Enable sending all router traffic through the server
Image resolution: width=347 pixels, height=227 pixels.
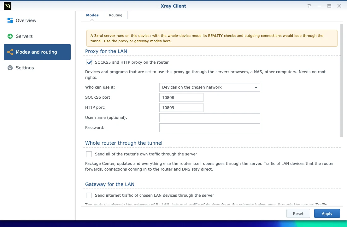pos(89,154)
